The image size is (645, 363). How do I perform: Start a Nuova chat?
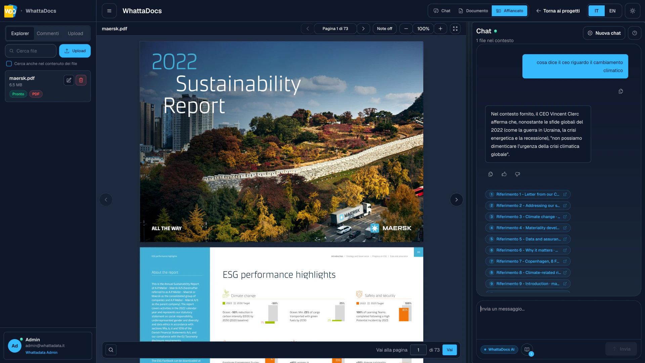[x=604, y=33]
